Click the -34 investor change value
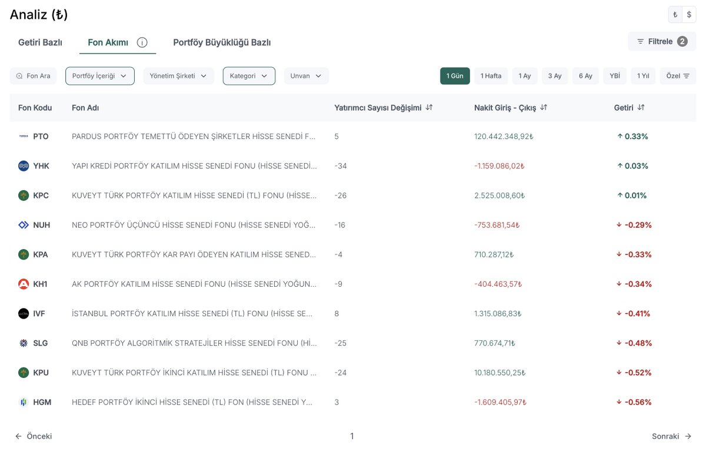This screenshot has width=706, height=451. (341, 166)
